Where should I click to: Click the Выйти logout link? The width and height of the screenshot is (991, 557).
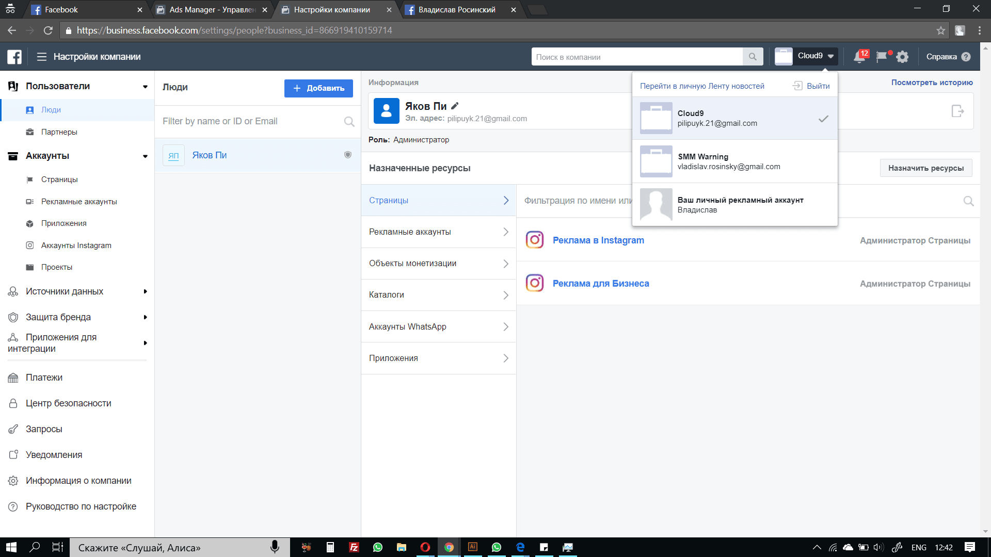pos(812,86)
